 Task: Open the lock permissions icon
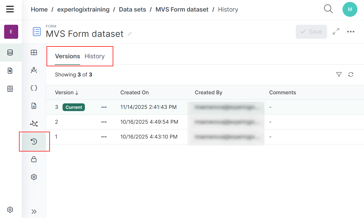coord(34,159)
